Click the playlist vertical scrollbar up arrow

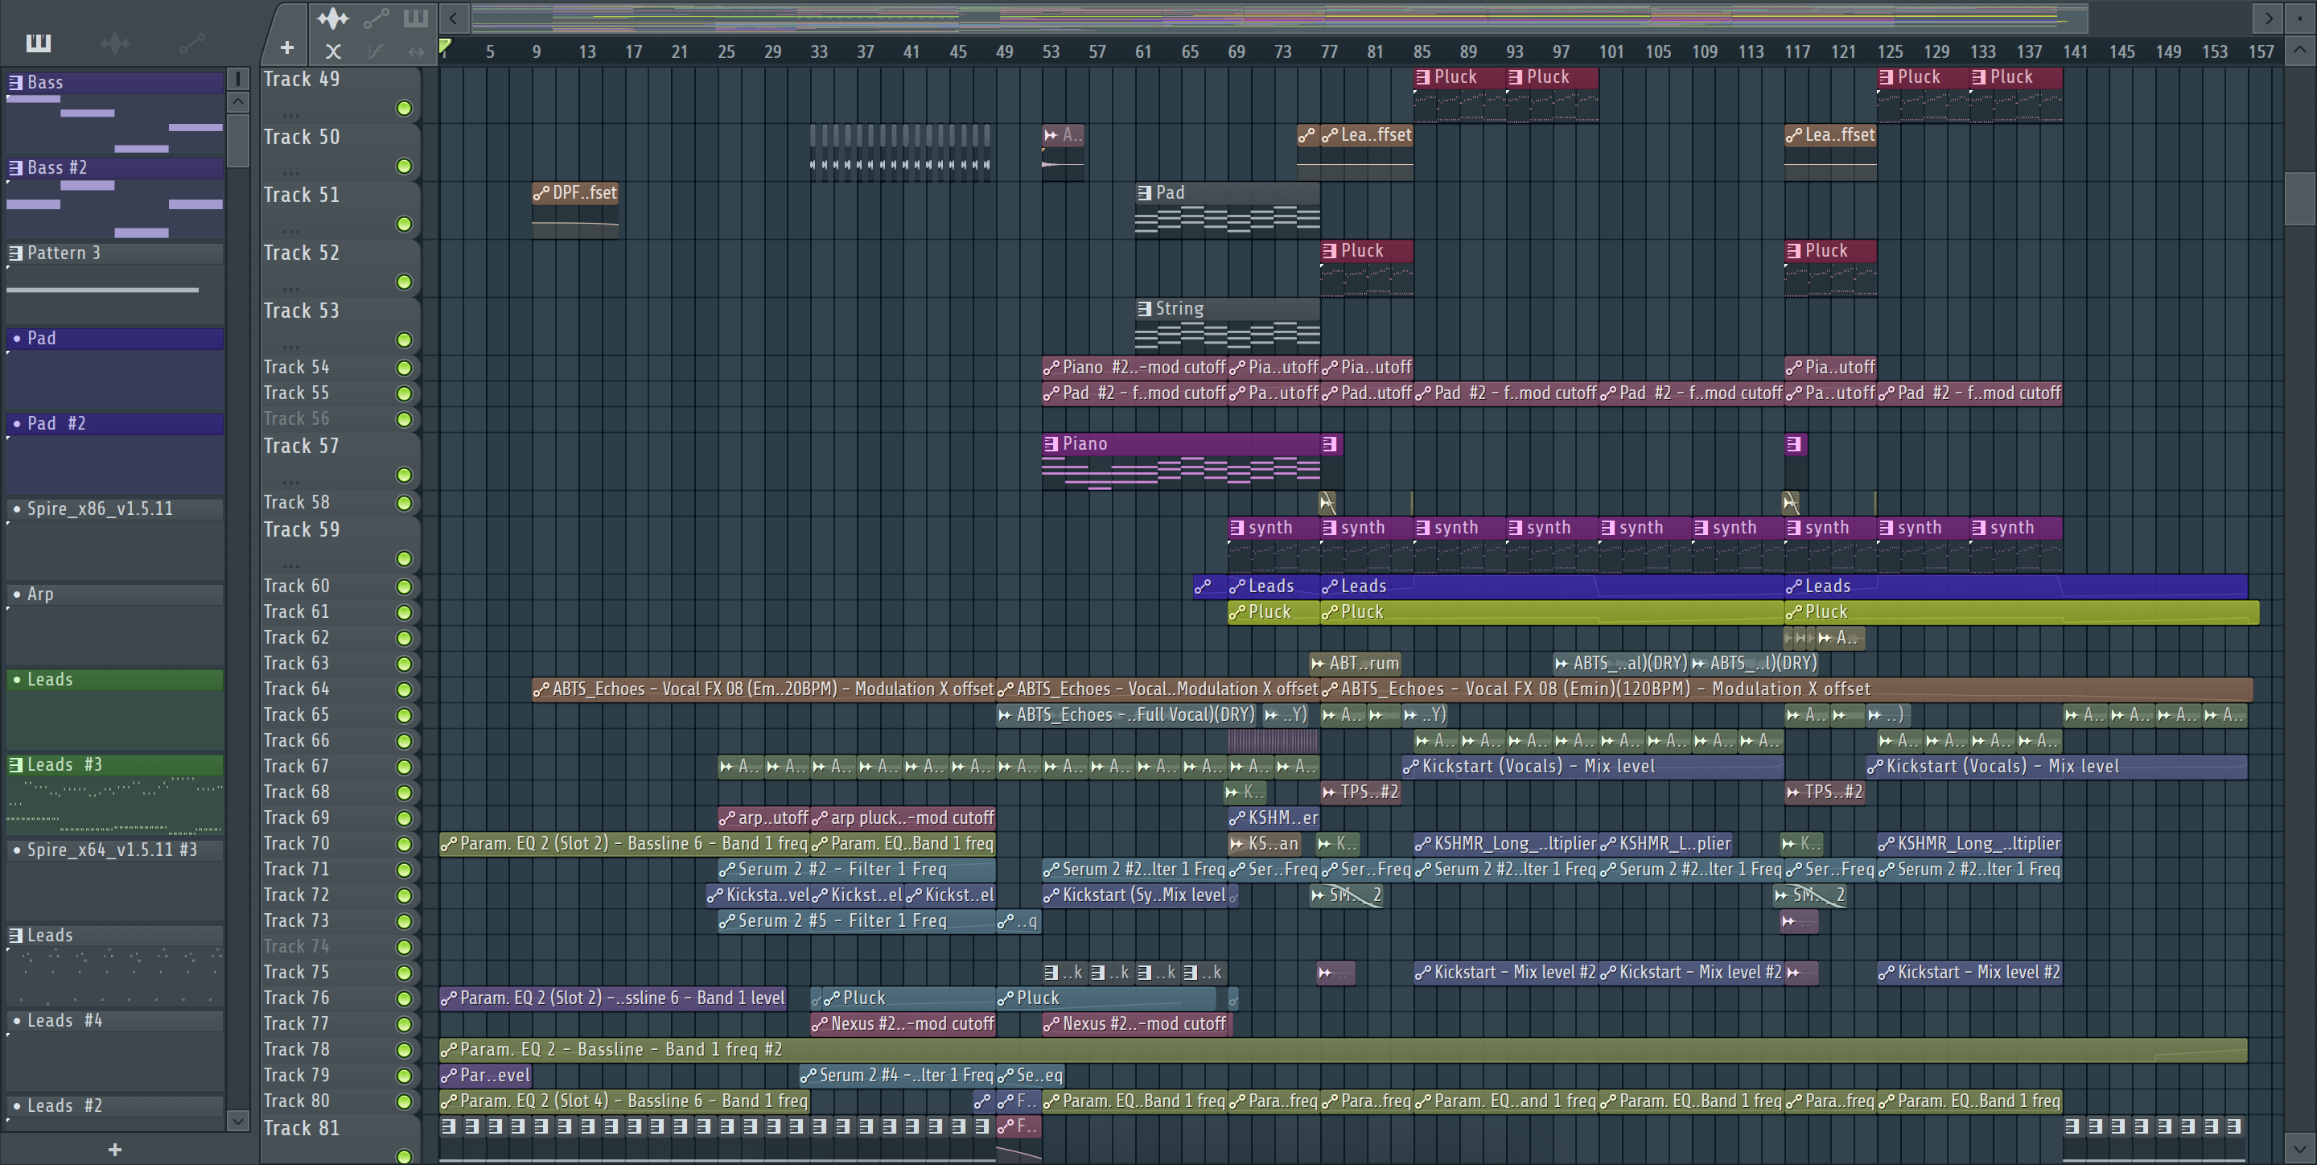(x=2300, y=49)
